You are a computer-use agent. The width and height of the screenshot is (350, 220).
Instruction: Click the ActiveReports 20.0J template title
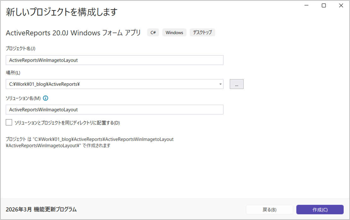(x=73, y=33)
